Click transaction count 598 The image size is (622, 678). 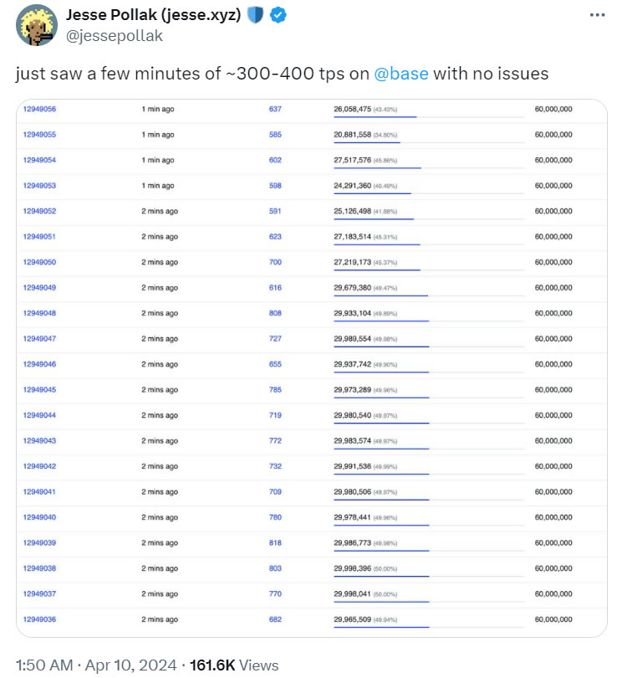pyautogui.click(x=275, y=186)
